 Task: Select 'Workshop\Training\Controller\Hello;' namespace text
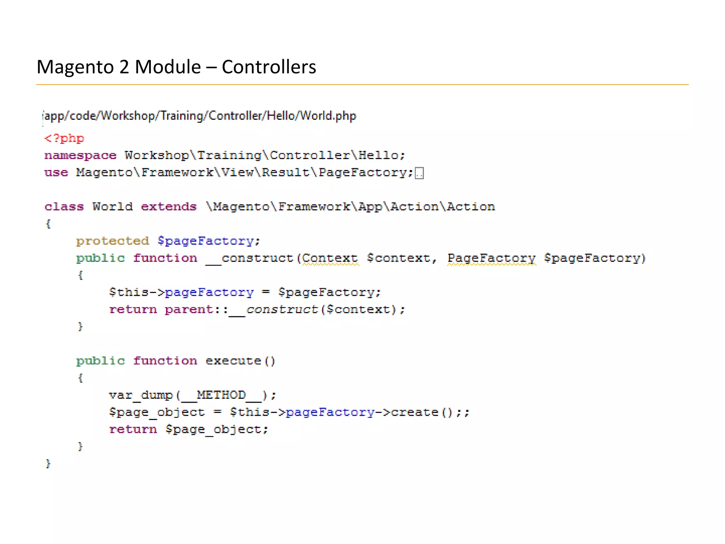pyautogui.click(x=265, y=155)
